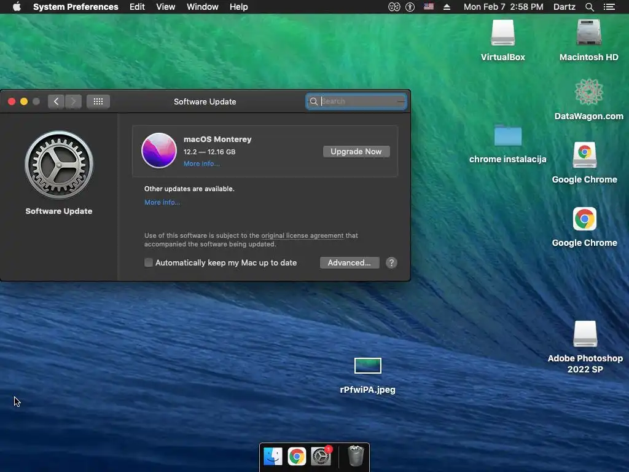Open the Edit menu
This screenshot has width=629, height=472.
(x=137, y=7)
